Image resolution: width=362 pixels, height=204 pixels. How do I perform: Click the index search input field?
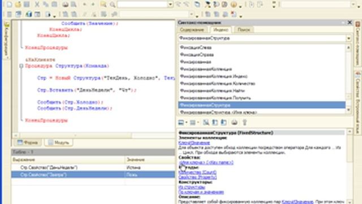pyautogui.click(x=262, y=39)
